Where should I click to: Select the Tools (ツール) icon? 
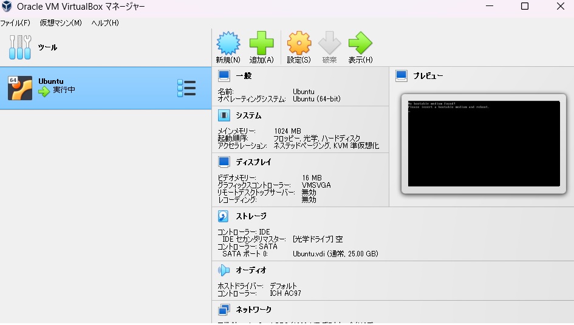pyautogui.click(x=20, y=47)
